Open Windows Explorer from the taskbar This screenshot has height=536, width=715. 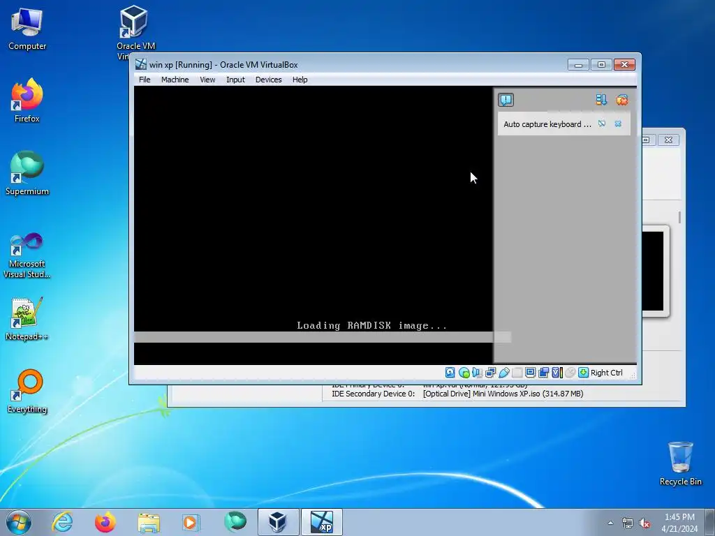point(149,522)
